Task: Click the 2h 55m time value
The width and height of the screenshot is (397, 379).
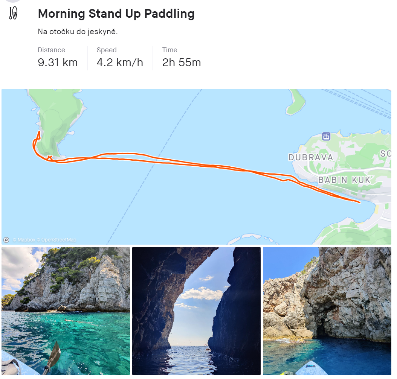Action: (182, 62)
